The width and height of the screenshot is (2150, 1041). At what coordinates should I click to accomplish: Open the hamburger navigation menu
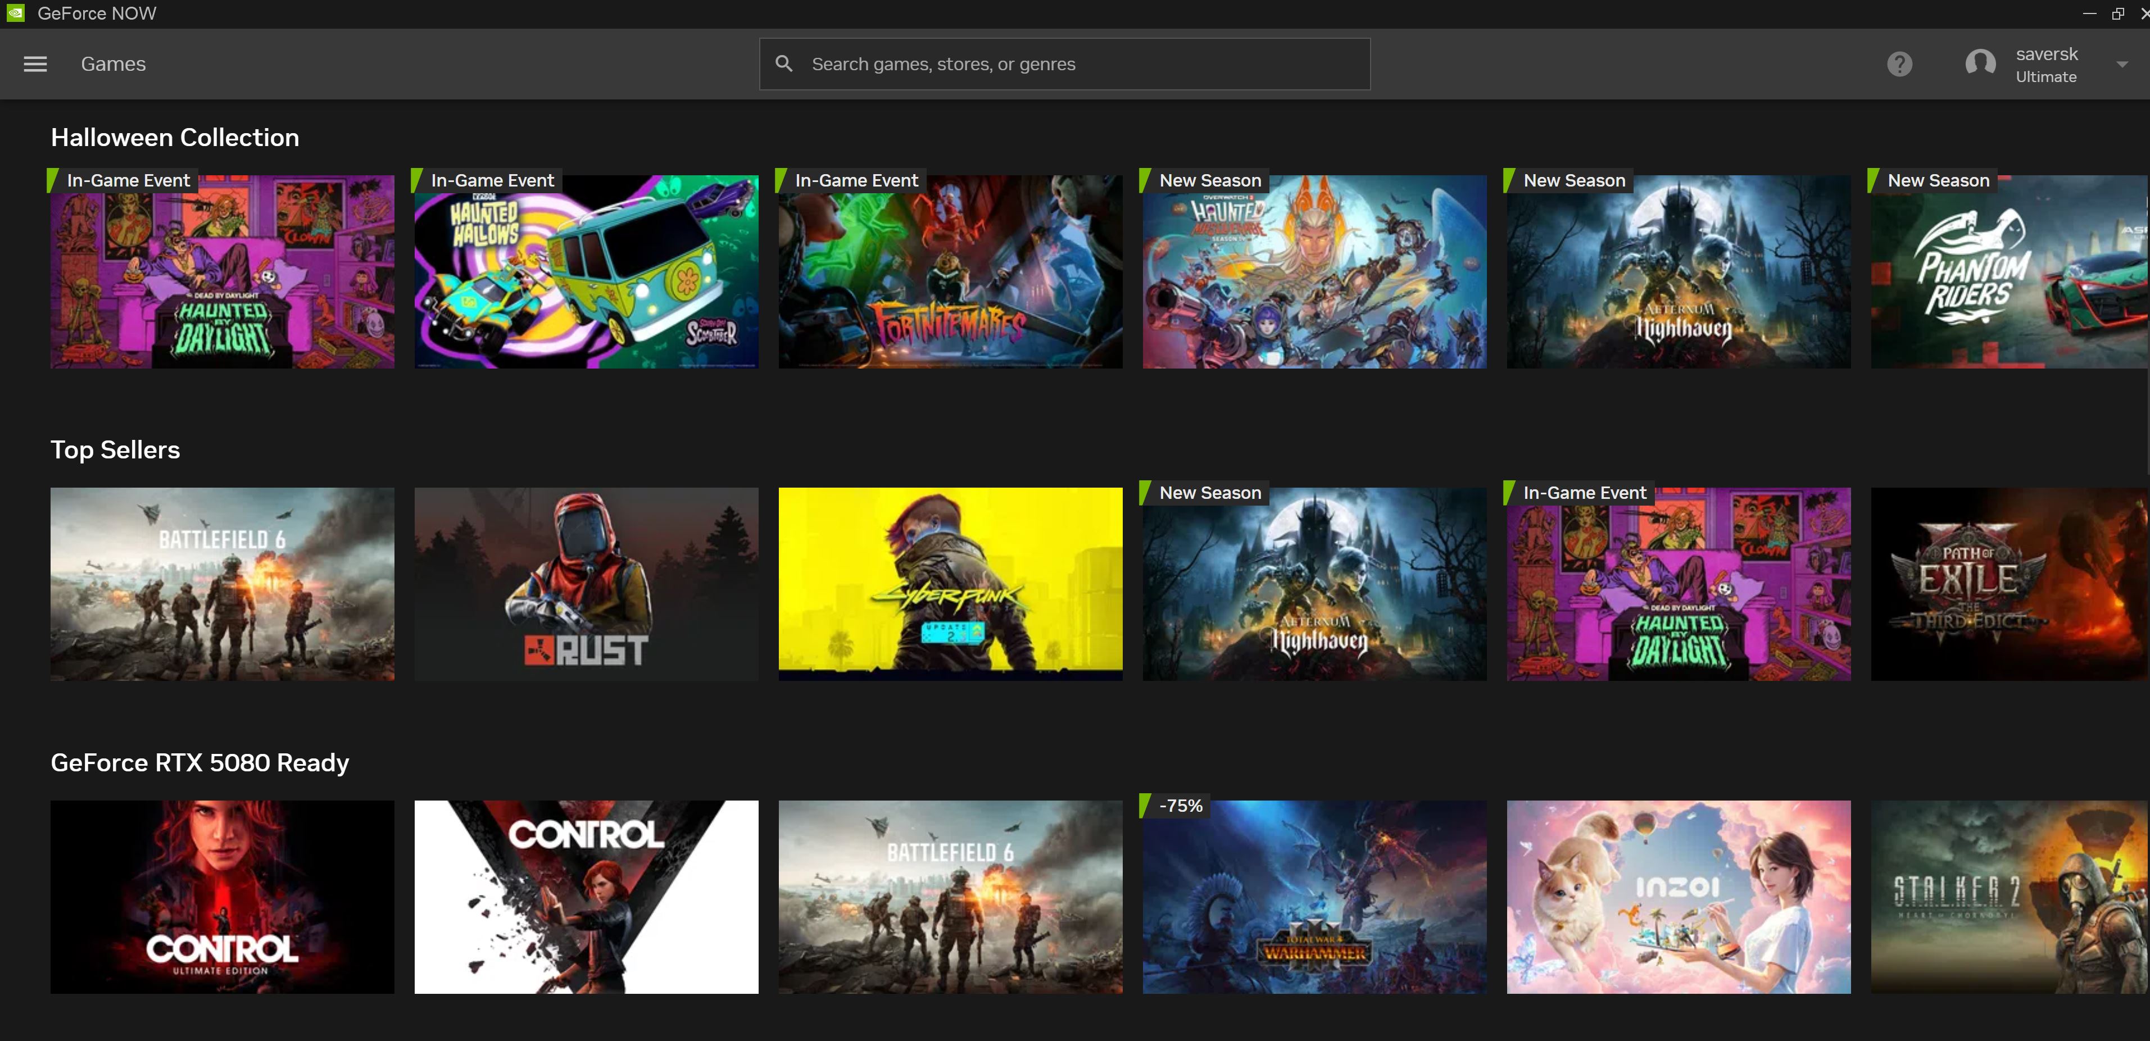(x=35, y=64)
